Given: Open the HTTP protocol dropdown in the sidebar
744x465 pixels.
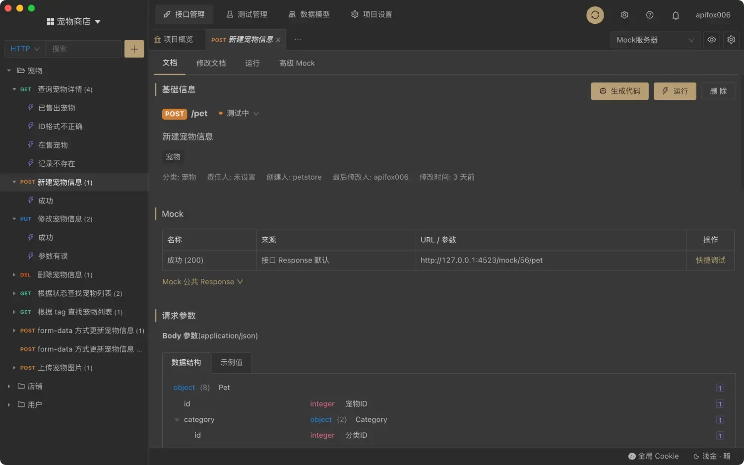Looking at the screenshot, I should 24,49.
